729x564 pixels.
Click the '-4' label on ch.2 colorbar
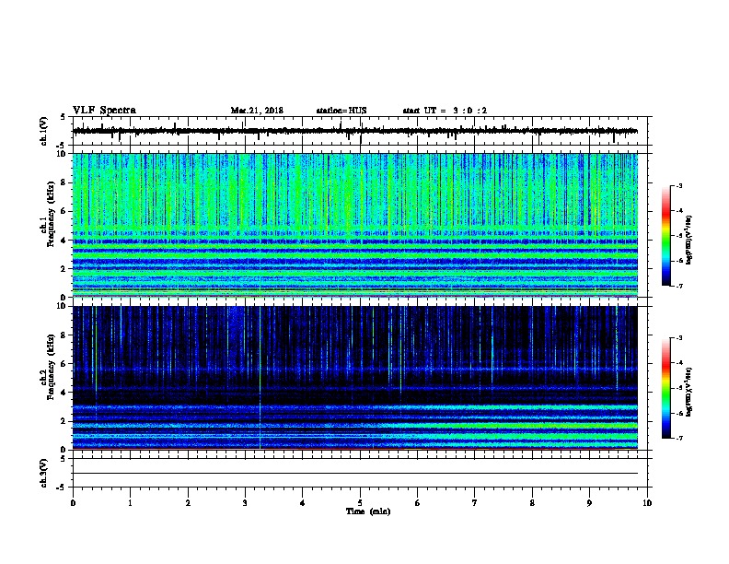pos(678,362)
